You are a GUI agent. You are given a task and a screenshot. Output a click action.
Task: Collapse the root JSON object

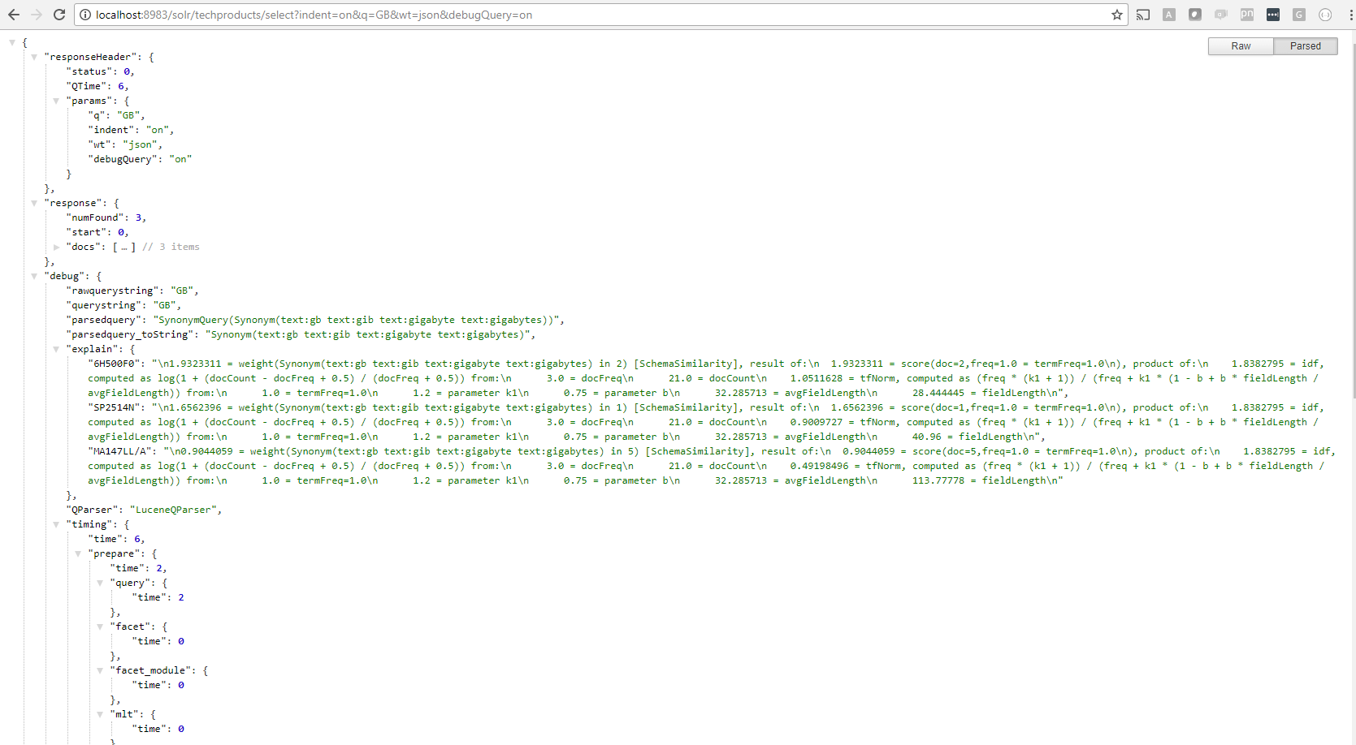[x=12, y=42]
